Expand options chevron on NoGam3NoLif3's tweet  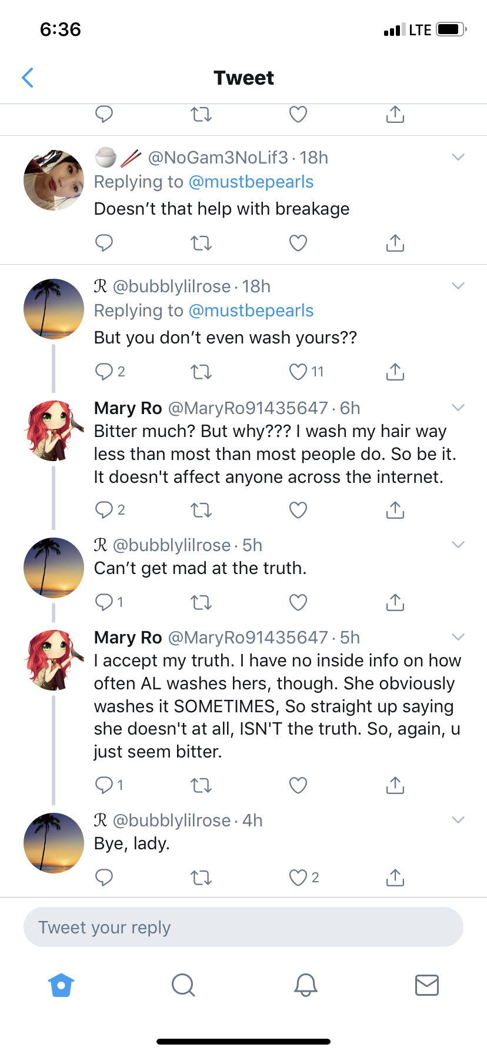[x=458, y=157]
